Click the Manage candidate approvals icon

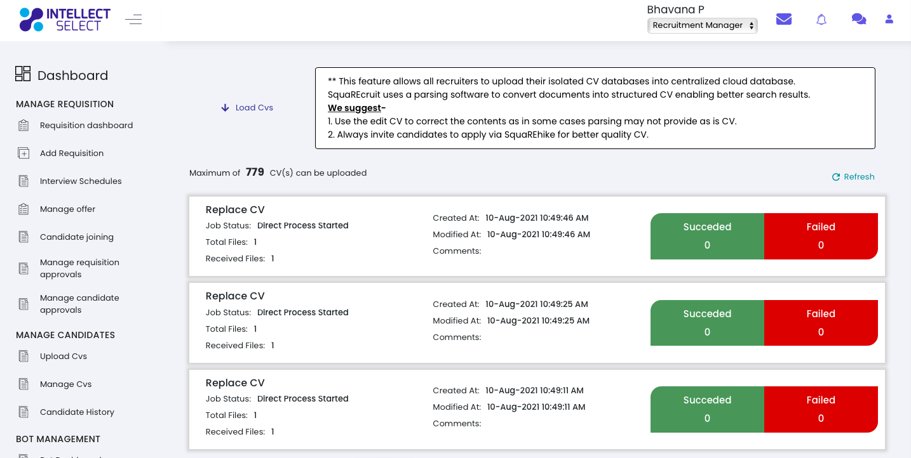click(x=24, y=304)
